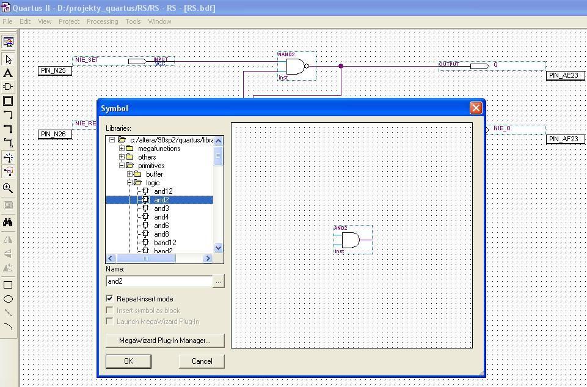Collapse the logic folder
The image size is (587, 387).
(129, 182)
